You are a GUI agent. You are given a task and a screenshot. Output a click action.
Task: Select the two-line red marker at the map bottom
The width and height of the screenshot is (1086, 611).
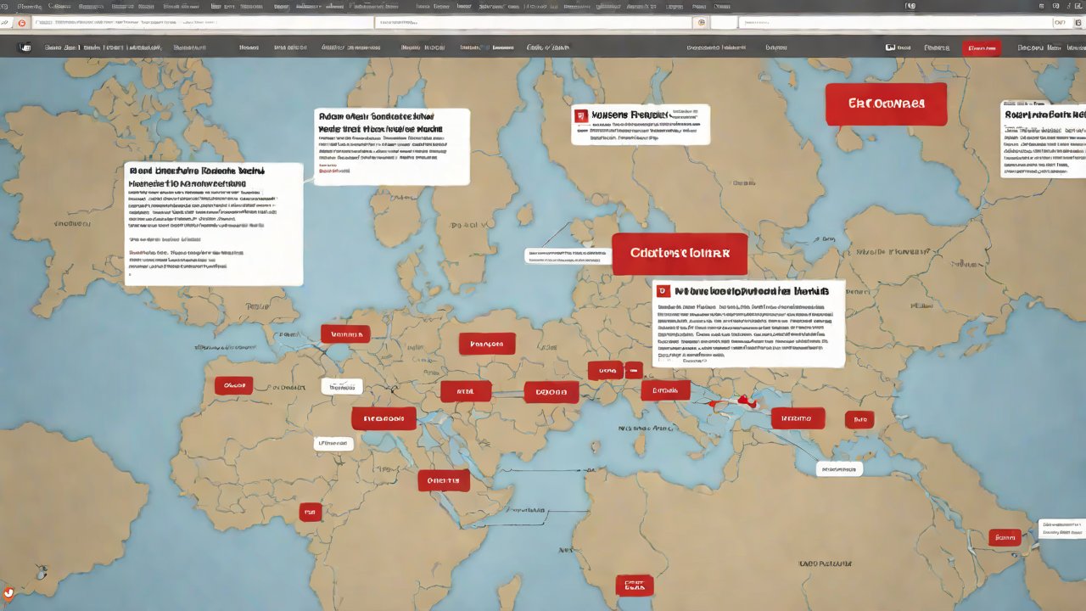point(635,585)
